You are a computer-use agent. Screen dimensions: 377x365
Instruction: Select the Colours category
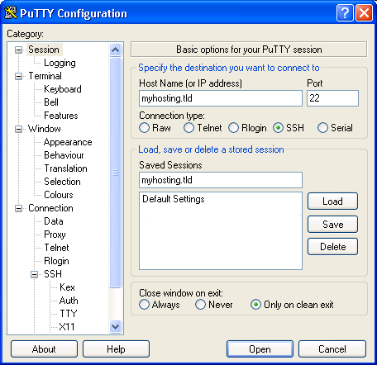pyautogui.click(x=59, y=195)
